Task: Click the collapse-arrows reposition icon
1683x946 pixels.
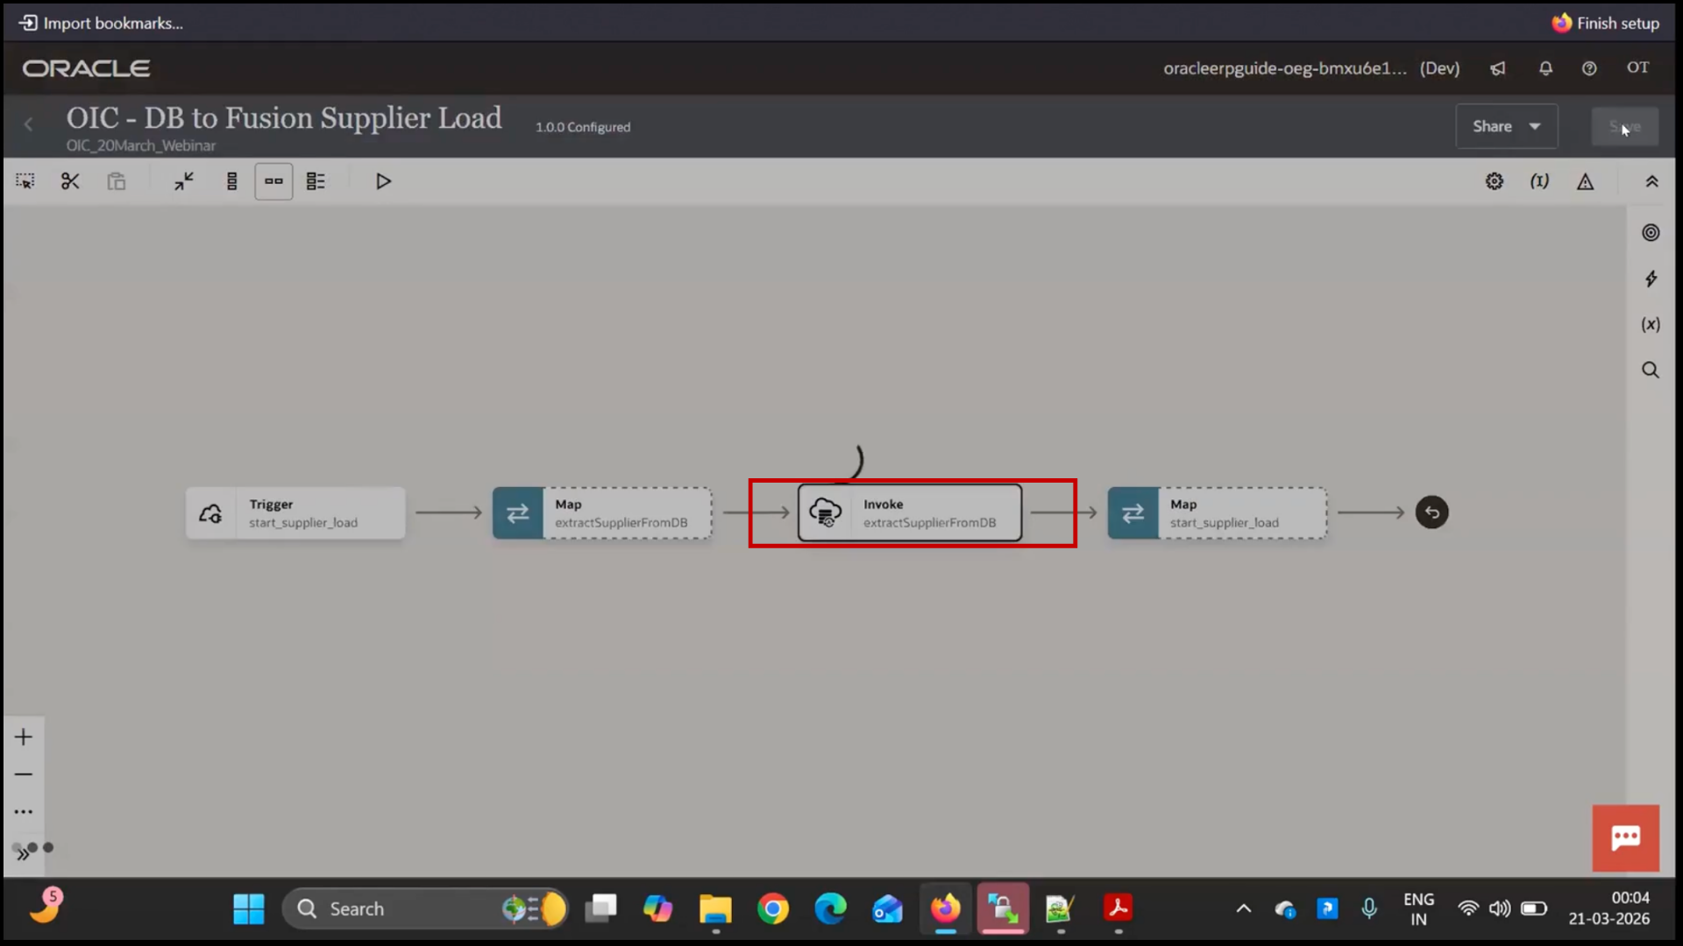Action: 184,181
